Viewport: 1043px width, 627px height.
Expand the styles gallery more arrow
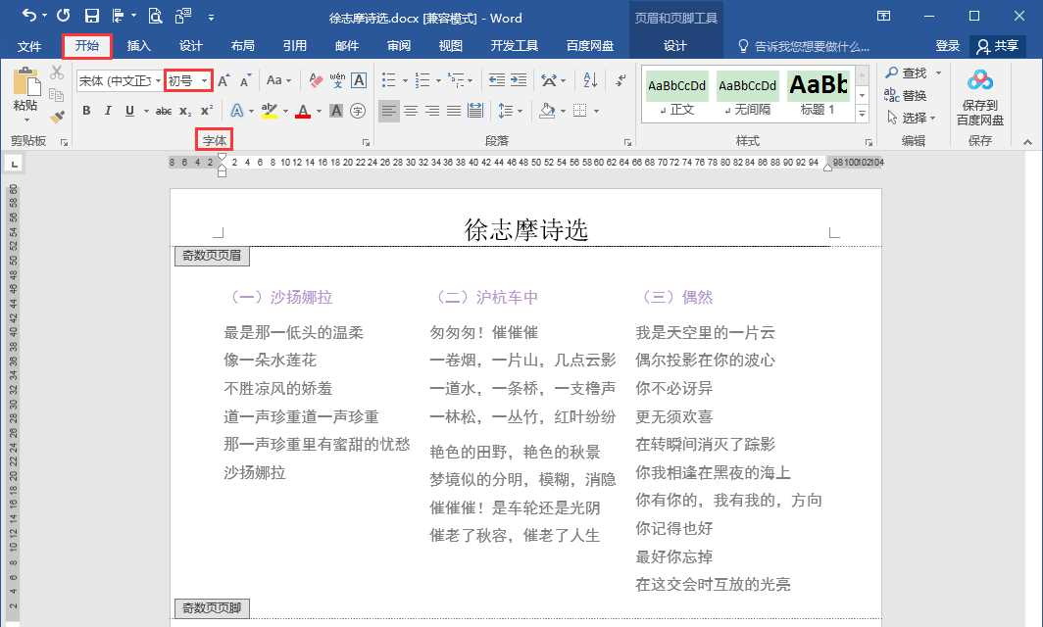coord(862,114)
